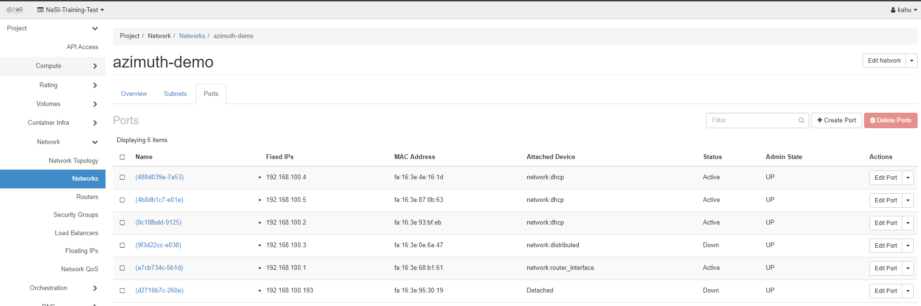Open action dropdown for port 9f3d22cc-e038
This screenshot has width=921, height=306.
[x=908, y=246]
